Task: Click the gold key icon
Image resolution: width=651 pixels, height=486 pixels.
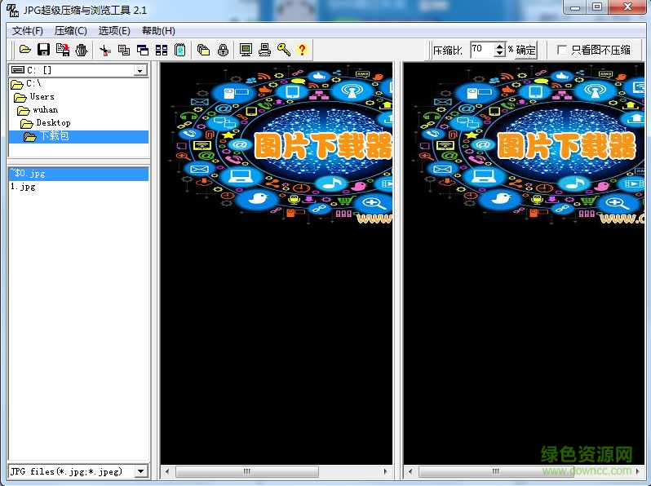Action: pos(283,50)
